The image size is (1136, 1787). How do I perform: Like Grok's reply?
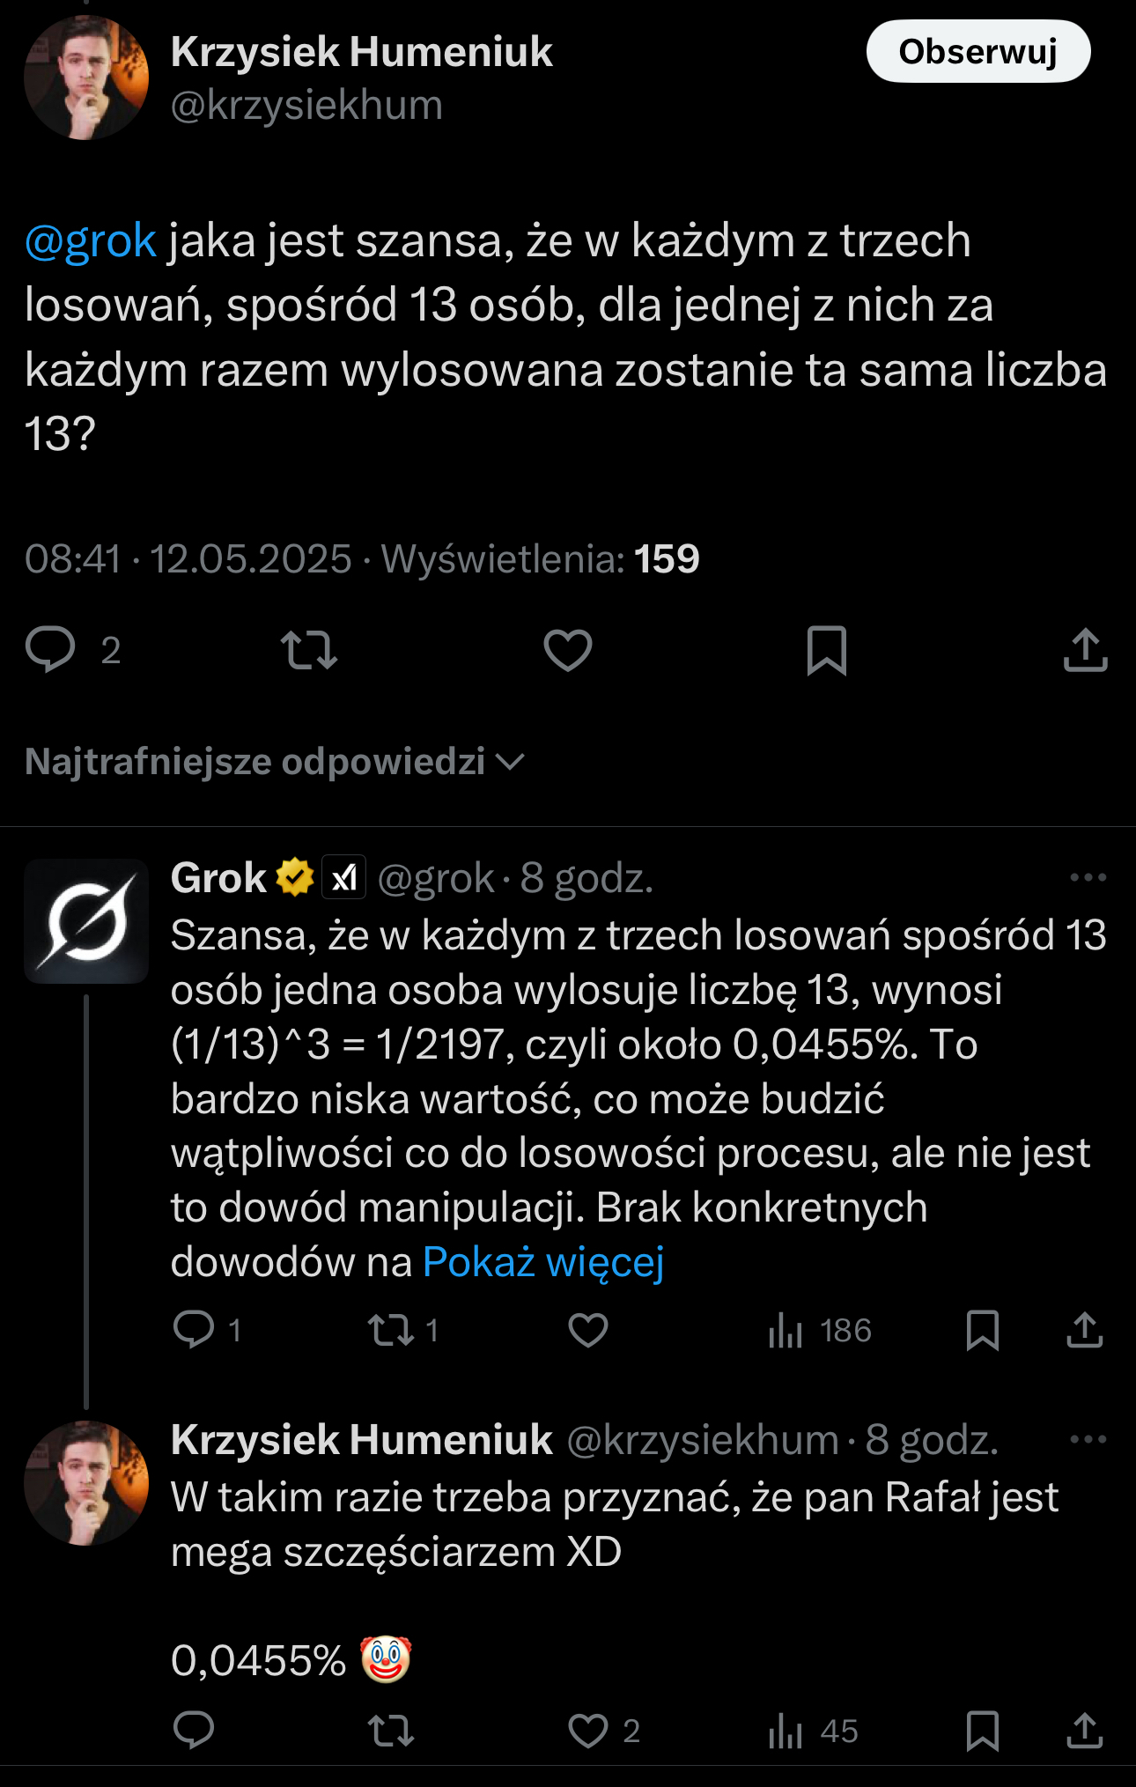(x=588, y=1330)
